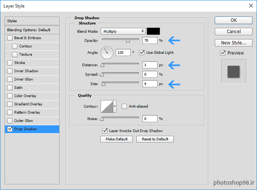Click the New Style... button
This screenshot has width=257, height=190.
234,43
